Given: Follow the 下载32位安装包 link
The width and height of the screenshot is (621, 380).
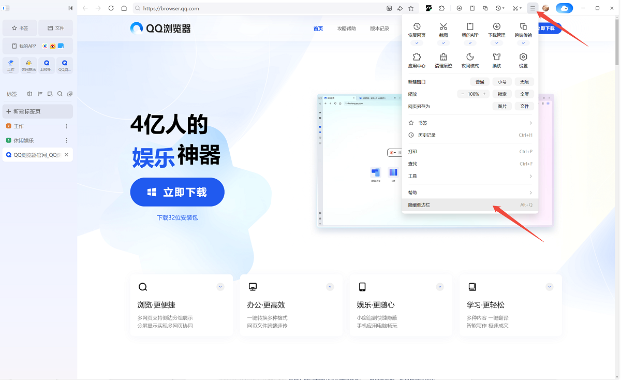Looking at the screenshot, I should (x=177, y=217).
